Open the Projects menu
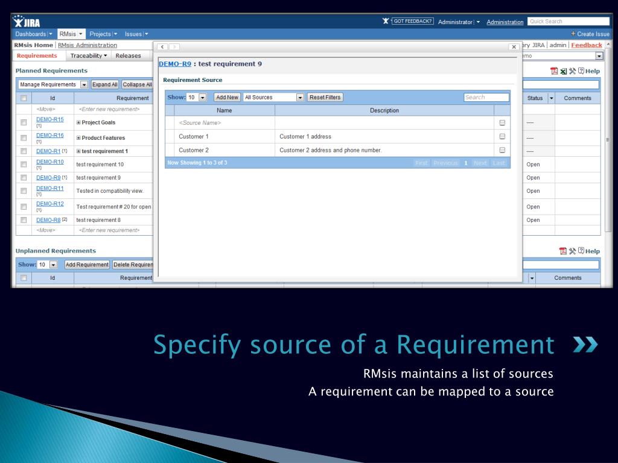The height and width of the screenshot is (463, 618). pos(103,34)
